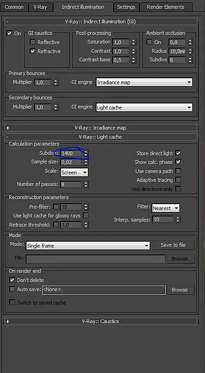Enable the Retrace threshold checkbox

click(56, 224)
